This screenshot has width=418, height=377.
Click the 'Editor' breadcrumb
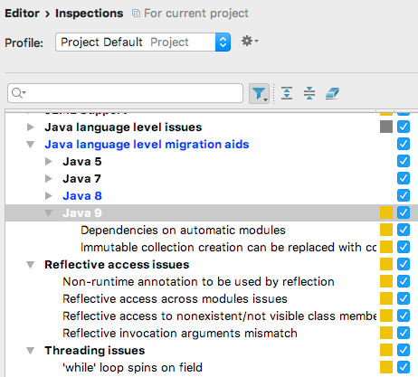coord(22,14)
